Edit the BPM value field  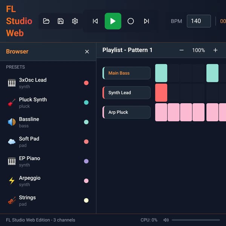coord(199,21)
